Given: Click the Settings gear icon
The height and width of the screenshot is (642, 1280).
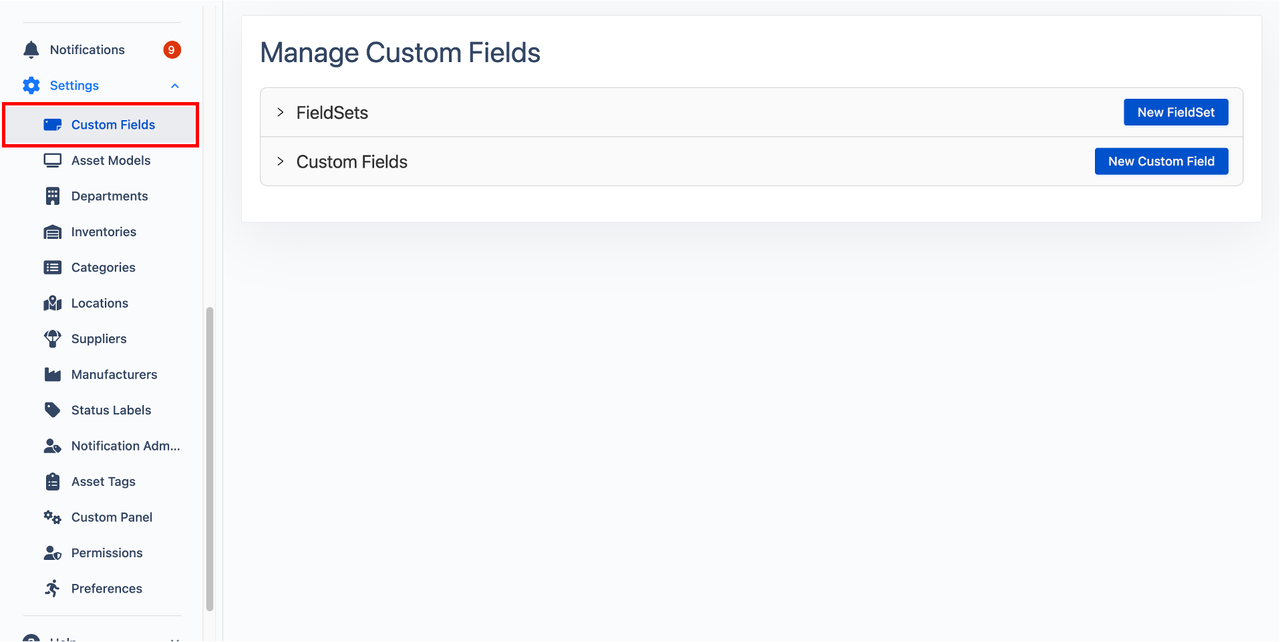Looking at the screenshot, I should click(x=31, y=85).
